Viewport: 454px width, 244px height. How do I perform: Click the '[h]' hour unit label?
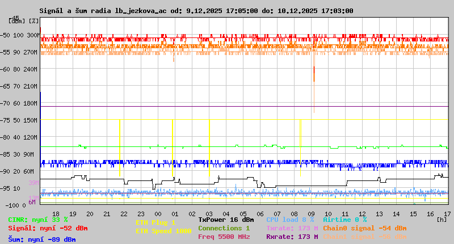pyautogui.click(x=442, y=220)
